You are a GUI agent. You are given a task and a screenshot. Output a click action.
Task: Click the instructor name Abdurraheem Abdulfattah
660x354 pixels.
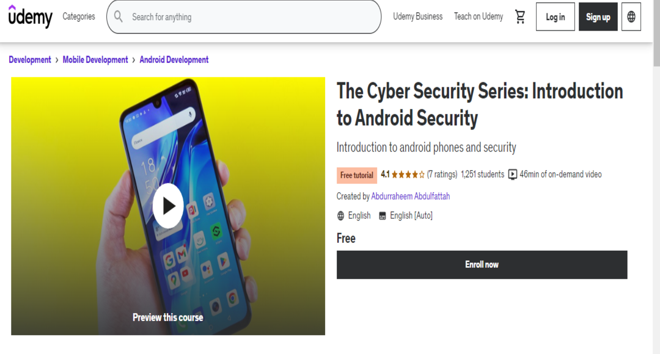(411, 196)
